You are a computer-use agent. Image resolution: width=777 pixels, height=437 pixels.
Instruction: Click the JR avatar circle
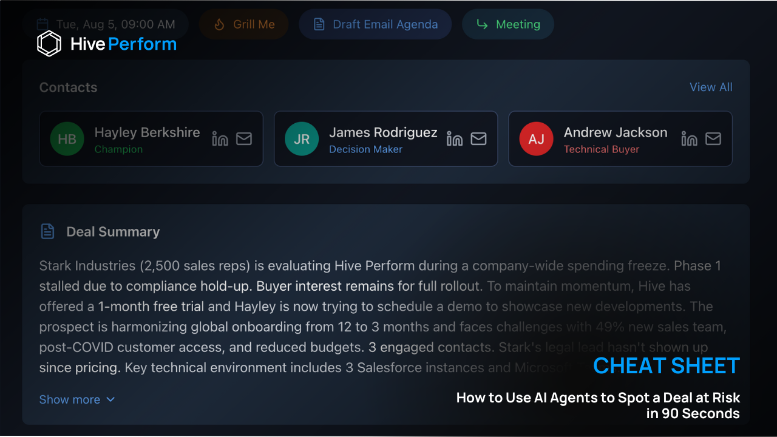click(302, 139)
